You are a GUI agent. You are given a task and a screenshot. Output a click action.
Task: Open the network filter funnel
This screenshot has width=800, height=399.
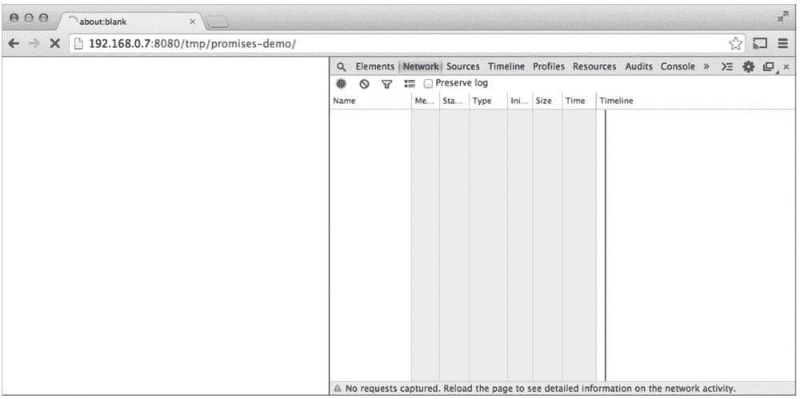click(x=386, y=83)
